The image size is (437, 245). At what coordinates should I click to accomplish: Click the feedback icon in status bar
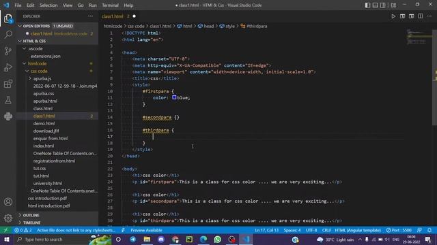(419, 230)
